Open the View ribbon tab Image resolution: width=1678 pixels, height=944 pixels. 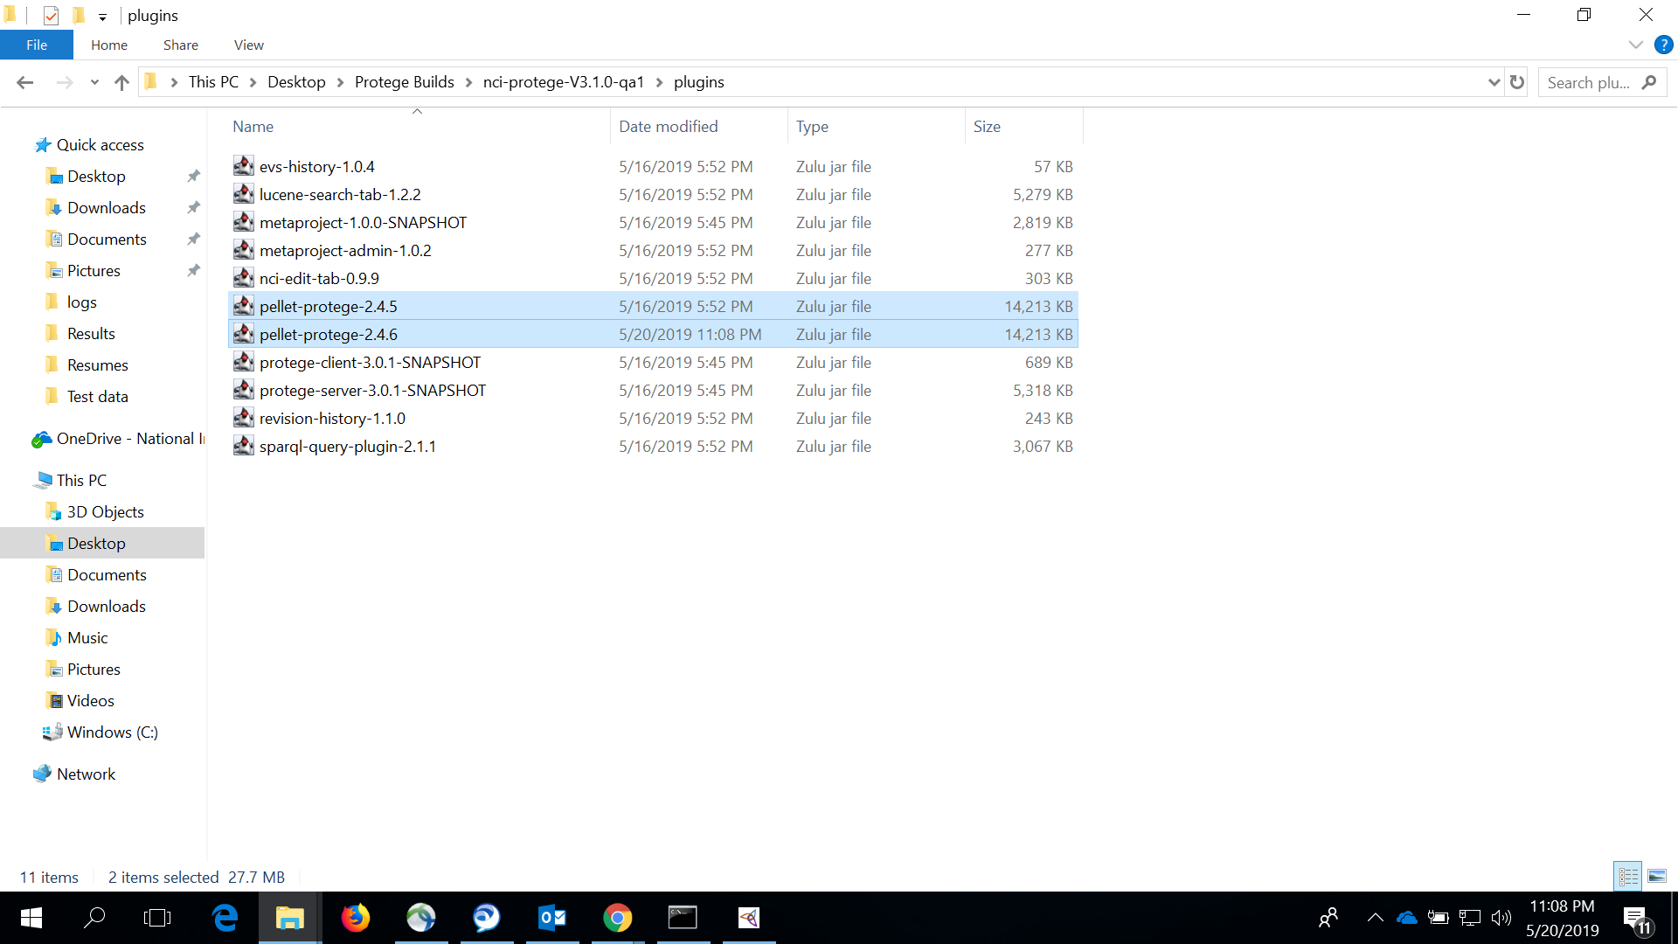point(248,45)
